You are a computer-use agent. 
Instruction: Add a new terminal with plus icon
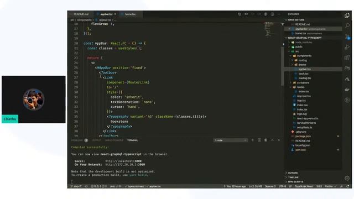click(253, 140)
